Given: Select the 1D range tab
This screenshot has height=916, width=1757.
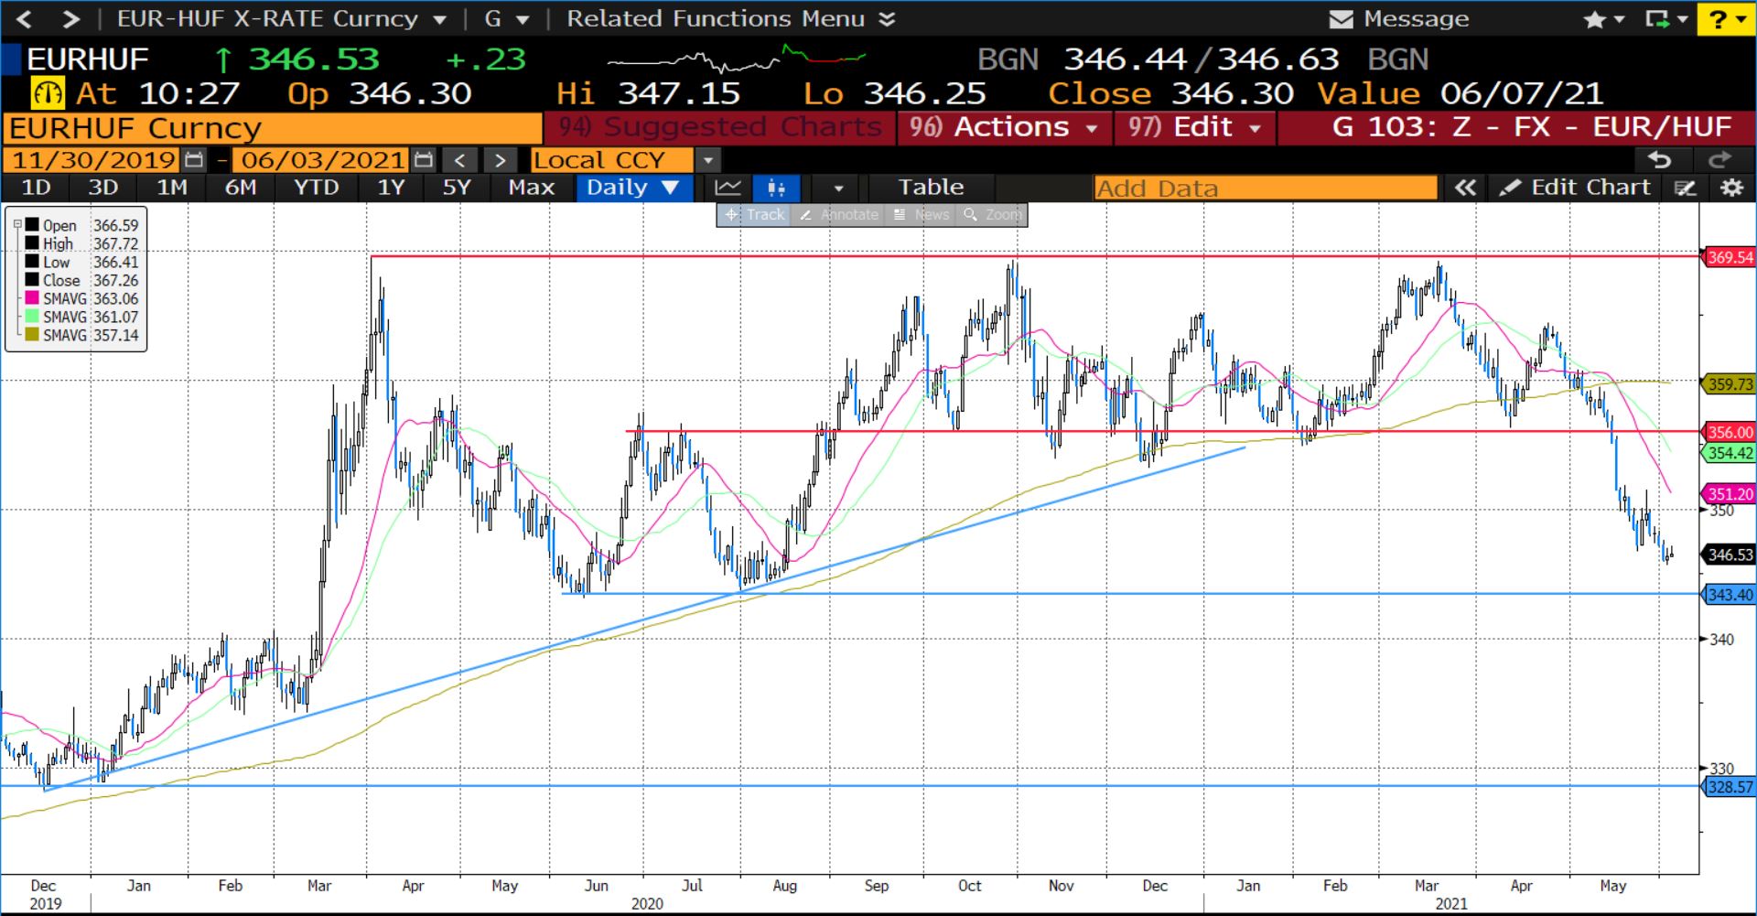Looking at the screenshot, I should (x=36, y=188).
